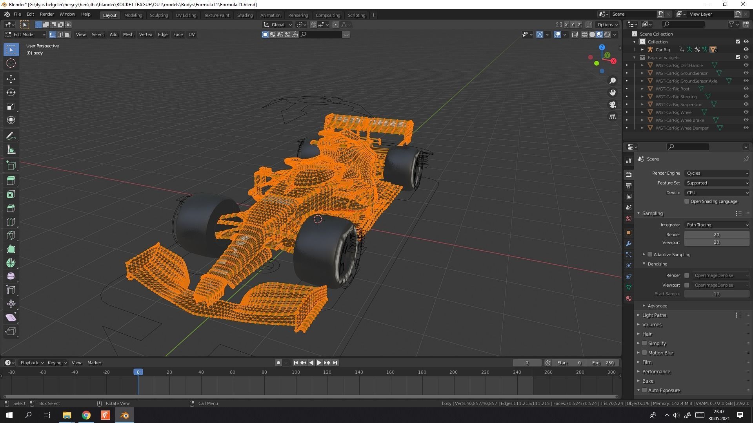Click Chrome icon in Windows taskbar
This screenshot has height=423, width=753.
86,415
